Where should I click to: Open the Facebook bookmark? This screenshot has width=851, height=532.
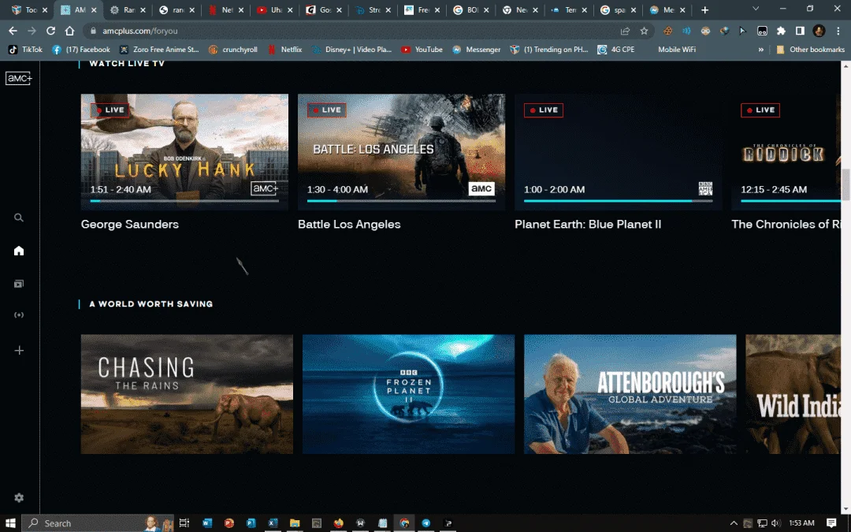coord(80,50)
